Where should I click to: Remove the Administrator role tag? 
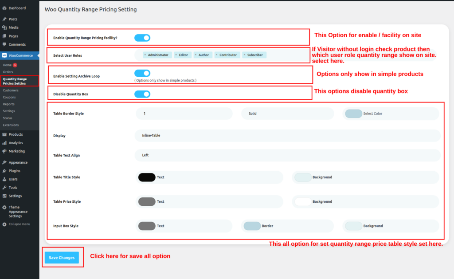(145, 55)
